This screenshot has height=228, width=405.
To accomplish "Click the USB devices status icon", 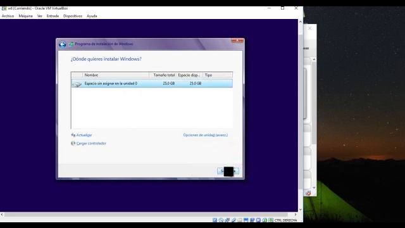I will (234, 220).
